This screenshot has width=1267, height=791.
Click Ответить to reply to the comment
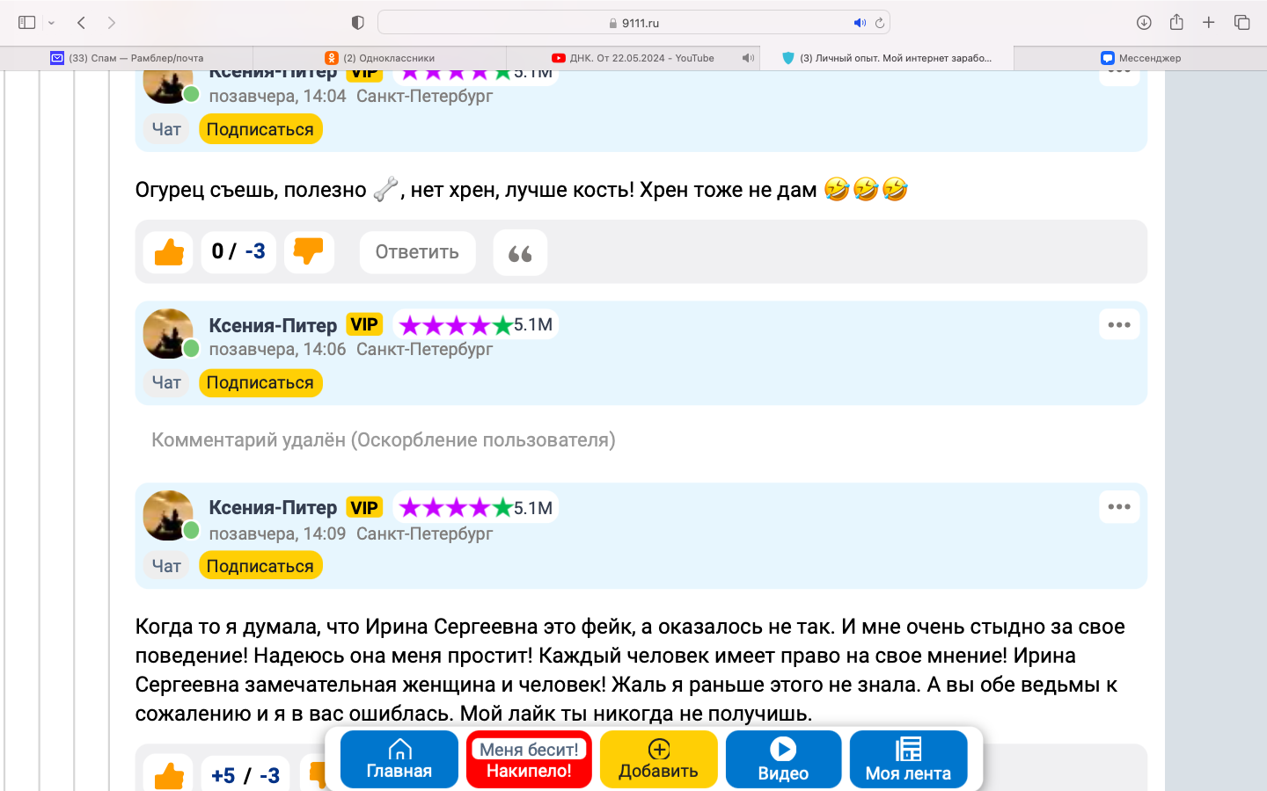(417, 252)
